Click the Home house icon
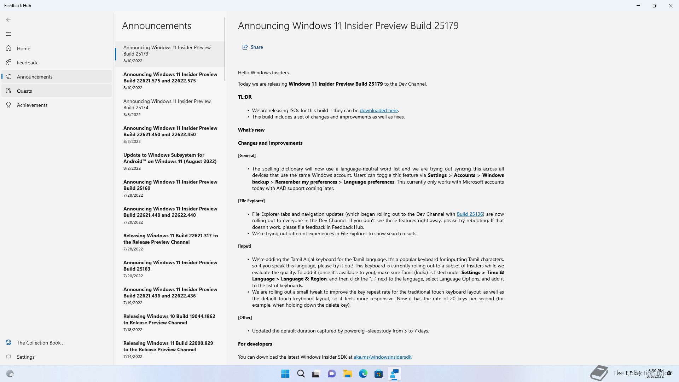 tap(8, 48)
